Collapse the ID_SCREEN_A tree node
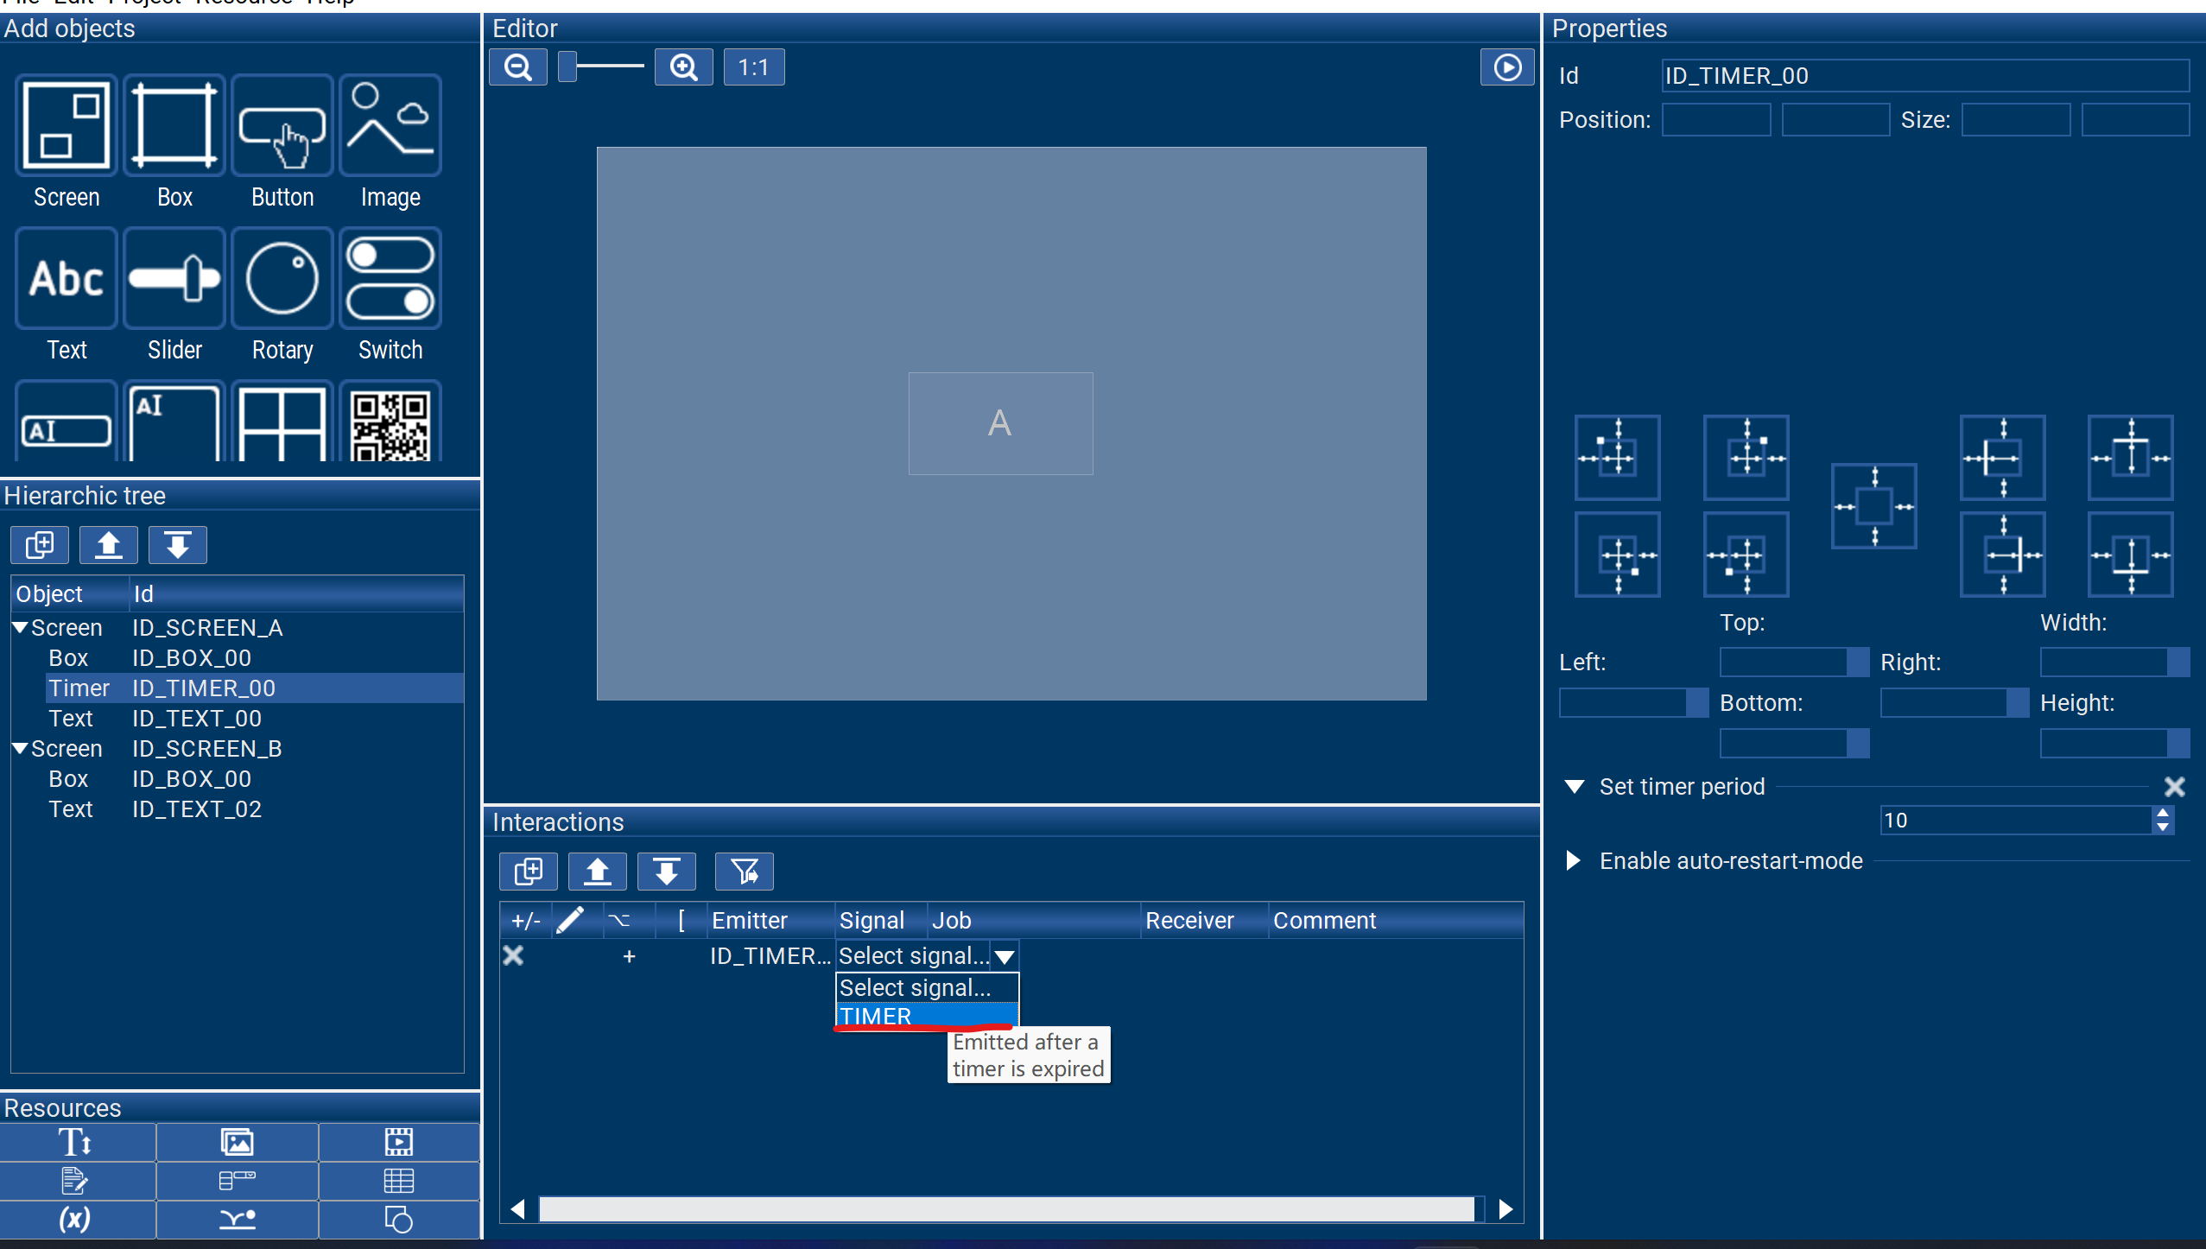The width and height of the screenshot is (2206, 1249). 21,628
